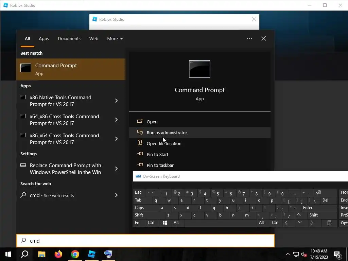348x261 pixels.
Task: Toggle right Shift key on On-Screen Keyboard
Action: pos(322,215)
